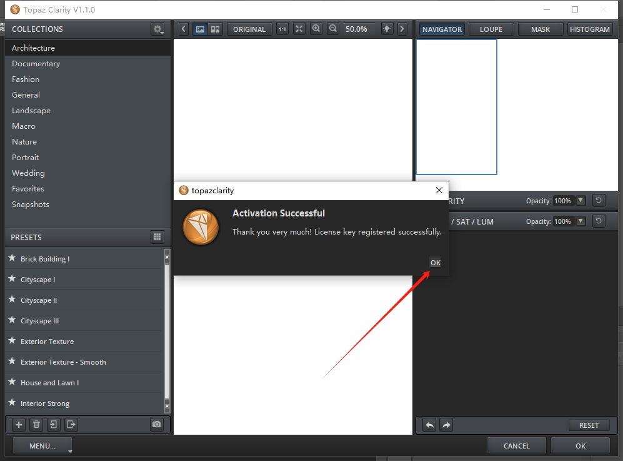Open the Collections settings gear

pos(157,29)
